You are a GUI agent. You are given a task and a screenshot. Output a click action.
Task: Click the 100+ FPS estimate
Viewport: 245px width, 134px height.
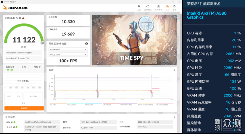[68, 61]
